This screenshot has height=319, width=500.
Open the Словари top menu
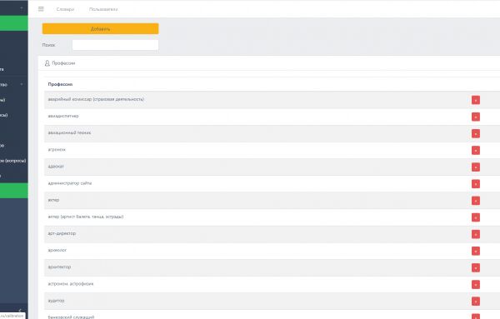pyautogui.click(x=65, y=9)
